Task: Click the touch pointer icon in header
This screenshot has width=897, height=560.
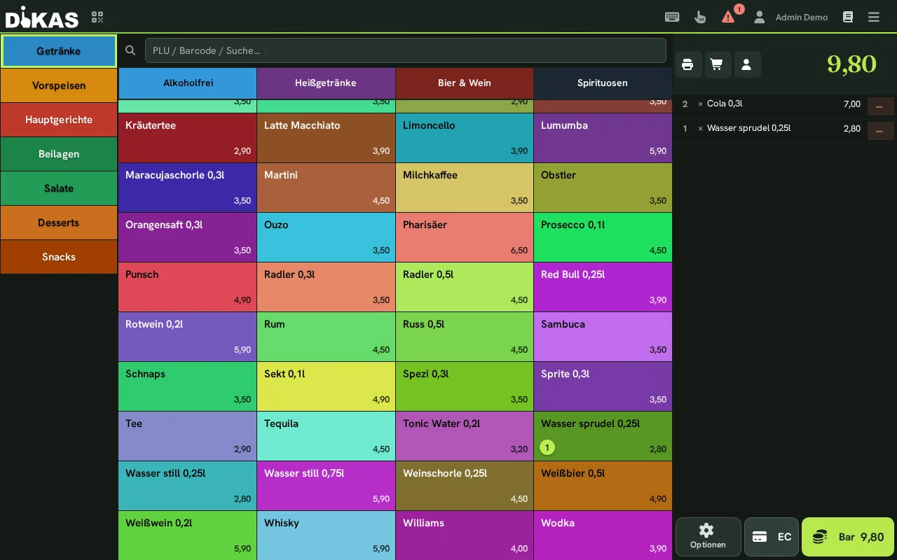Action: [700, 17]
